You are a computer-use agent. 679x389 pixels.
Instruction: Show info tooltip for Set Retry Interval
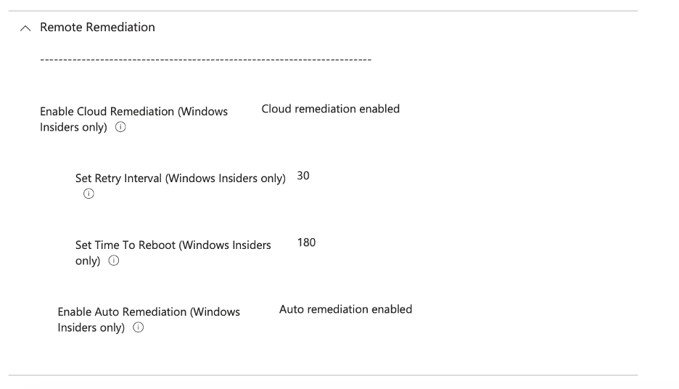[89, 194]
